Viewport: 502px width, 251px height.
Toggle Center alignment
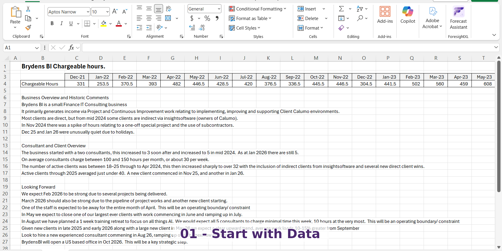149,18
